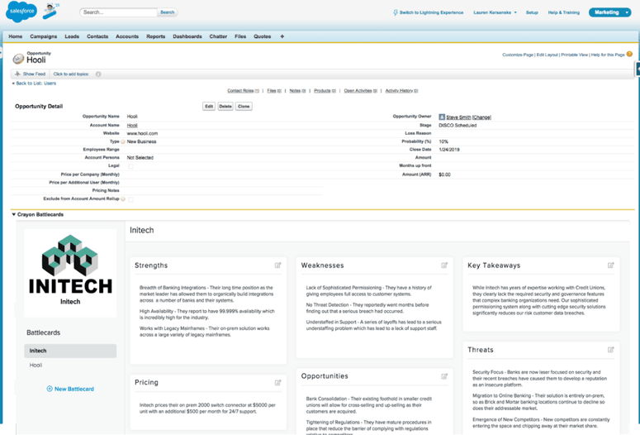Image resolution: width=640 pixels, height=435 pixels.
Task: Toggle Exclude from Account Amount Rollup checkbox
Action: (130, 198)
